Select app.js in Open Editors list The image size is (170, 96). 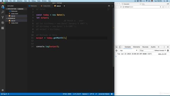pyautogui.click(x=13, y=16)
